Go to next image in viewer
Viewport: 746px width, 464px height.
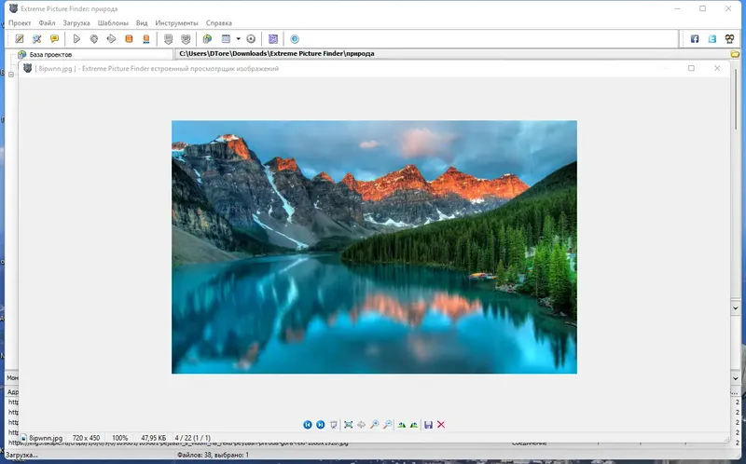click(x=321, y=425)
